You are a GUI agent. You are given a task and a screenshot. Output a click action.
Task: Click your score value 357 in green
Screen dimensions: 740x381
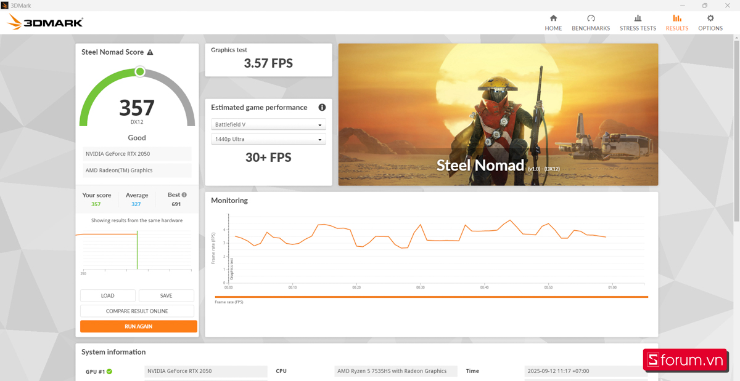96,204
